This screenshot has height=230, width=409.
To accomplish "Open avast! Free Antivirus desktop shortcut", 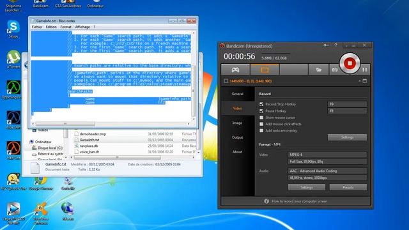I will coord(41,213).
